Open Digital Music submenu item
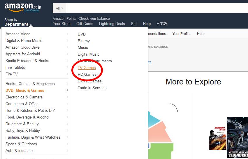The image size is (248, 159). tap(89, 54)
